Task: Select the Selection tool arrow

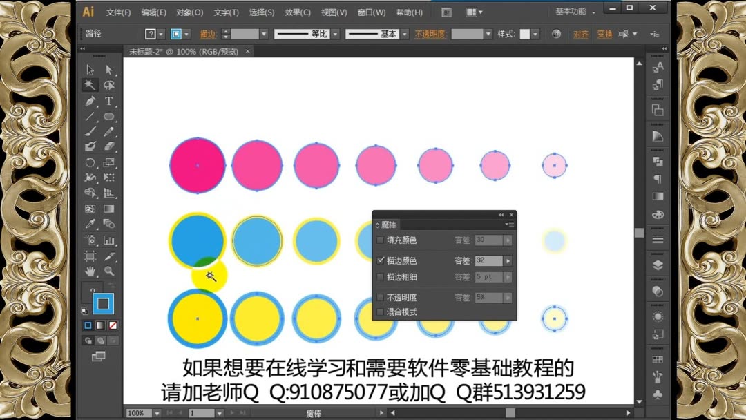Action: point(90,70)
